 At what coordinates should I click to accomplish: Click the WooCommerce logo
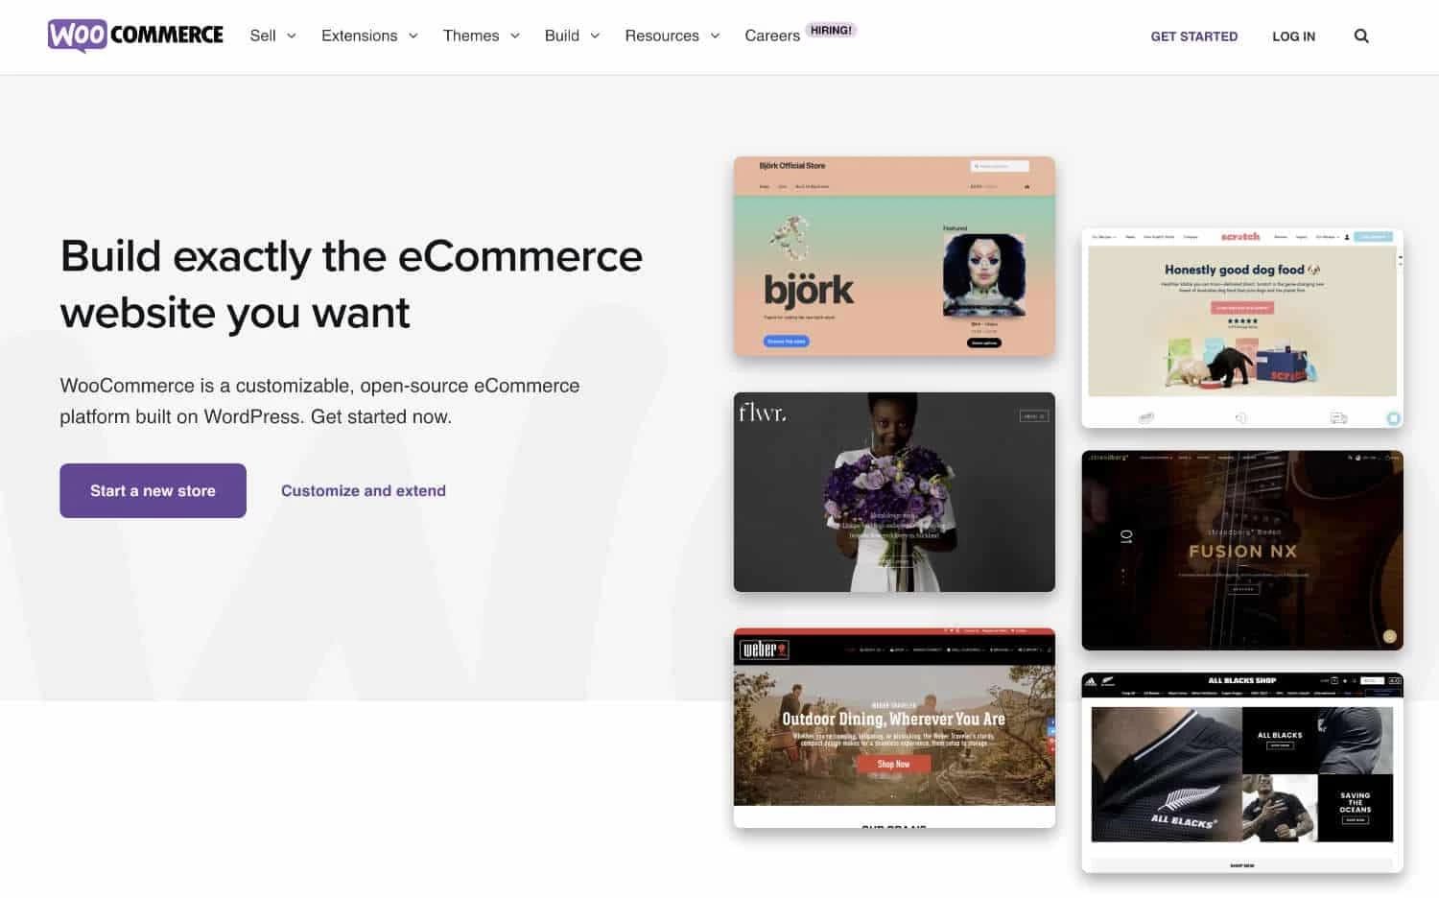click(134, 35)
